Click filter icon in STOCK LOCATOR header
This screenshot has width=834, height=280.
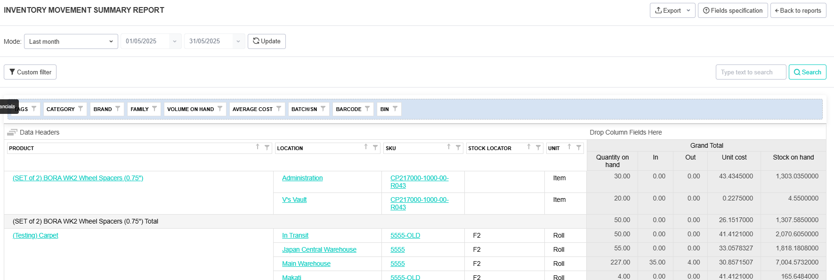pos(538,148)
